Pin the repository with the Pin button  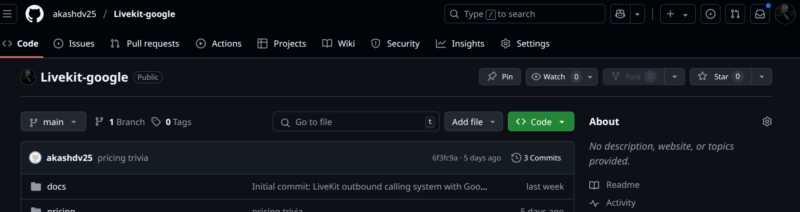[500, 77]
